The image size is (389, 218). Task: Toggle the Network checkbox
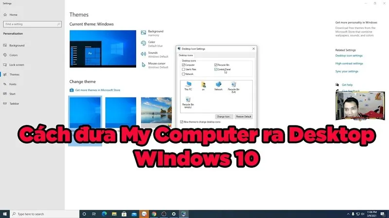pyautogui.click(x=183, y=74)
